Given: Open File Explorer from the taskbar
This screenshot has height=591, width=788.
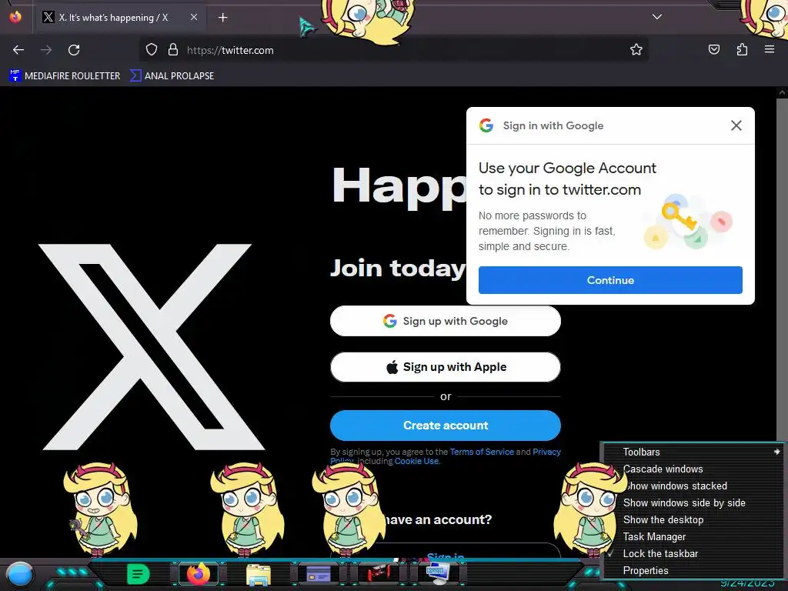Looking at the screenshot, I should click(259, 574).
